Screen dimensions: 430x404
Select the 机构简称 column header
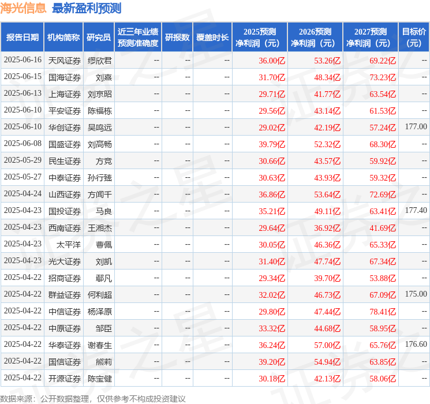63,38
